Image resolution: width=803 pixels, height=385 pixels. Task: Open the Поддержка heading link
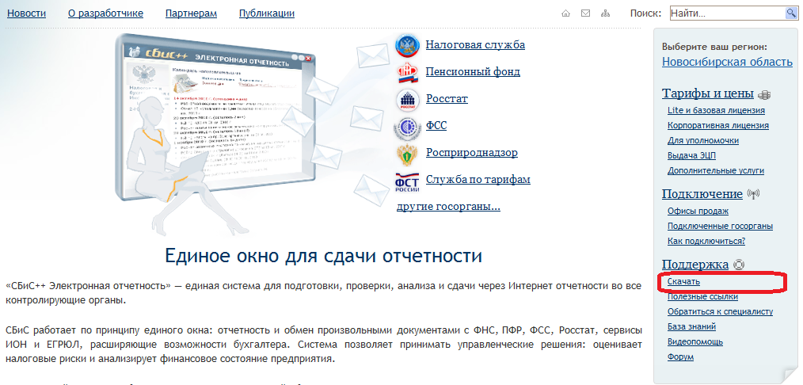point(695,265)
